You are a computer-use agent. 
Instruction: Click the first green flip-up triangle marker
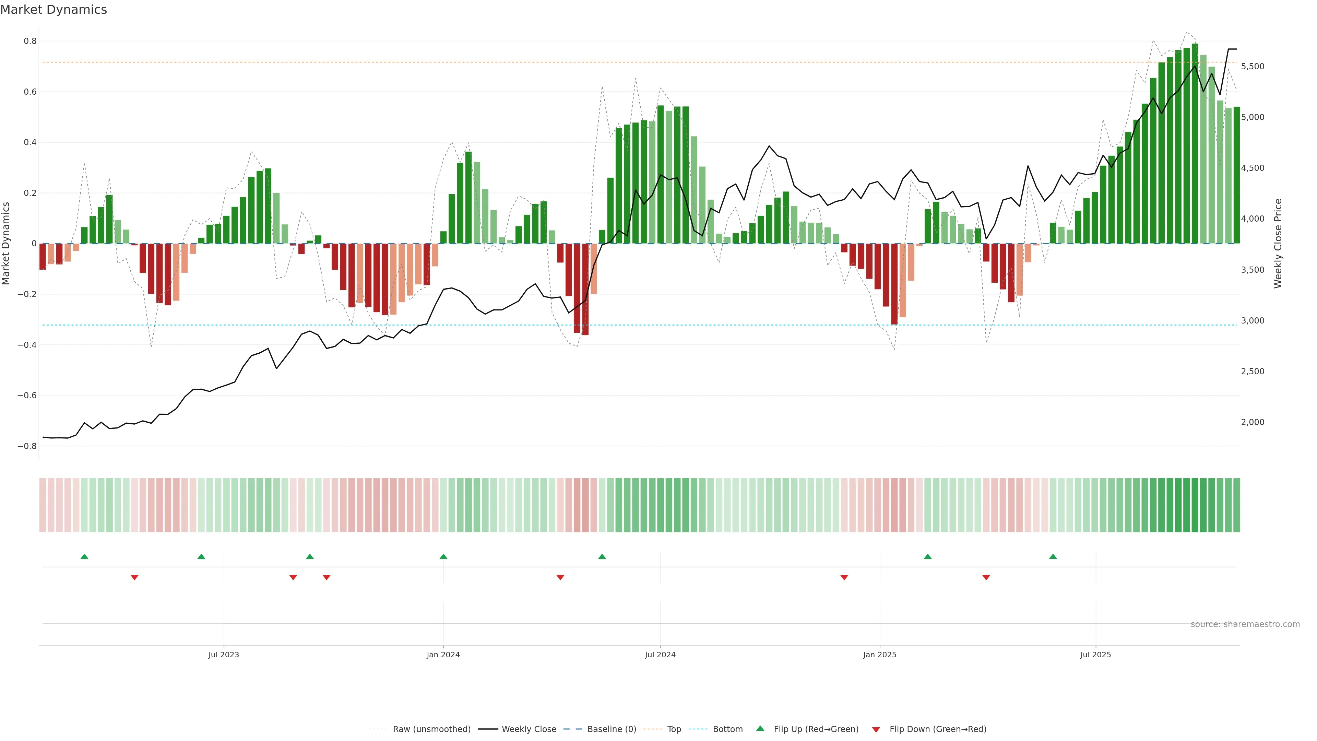coord(84,556)
